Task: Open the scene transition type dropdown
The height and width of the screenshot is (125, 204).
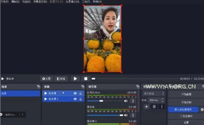Action: [153, 93]
